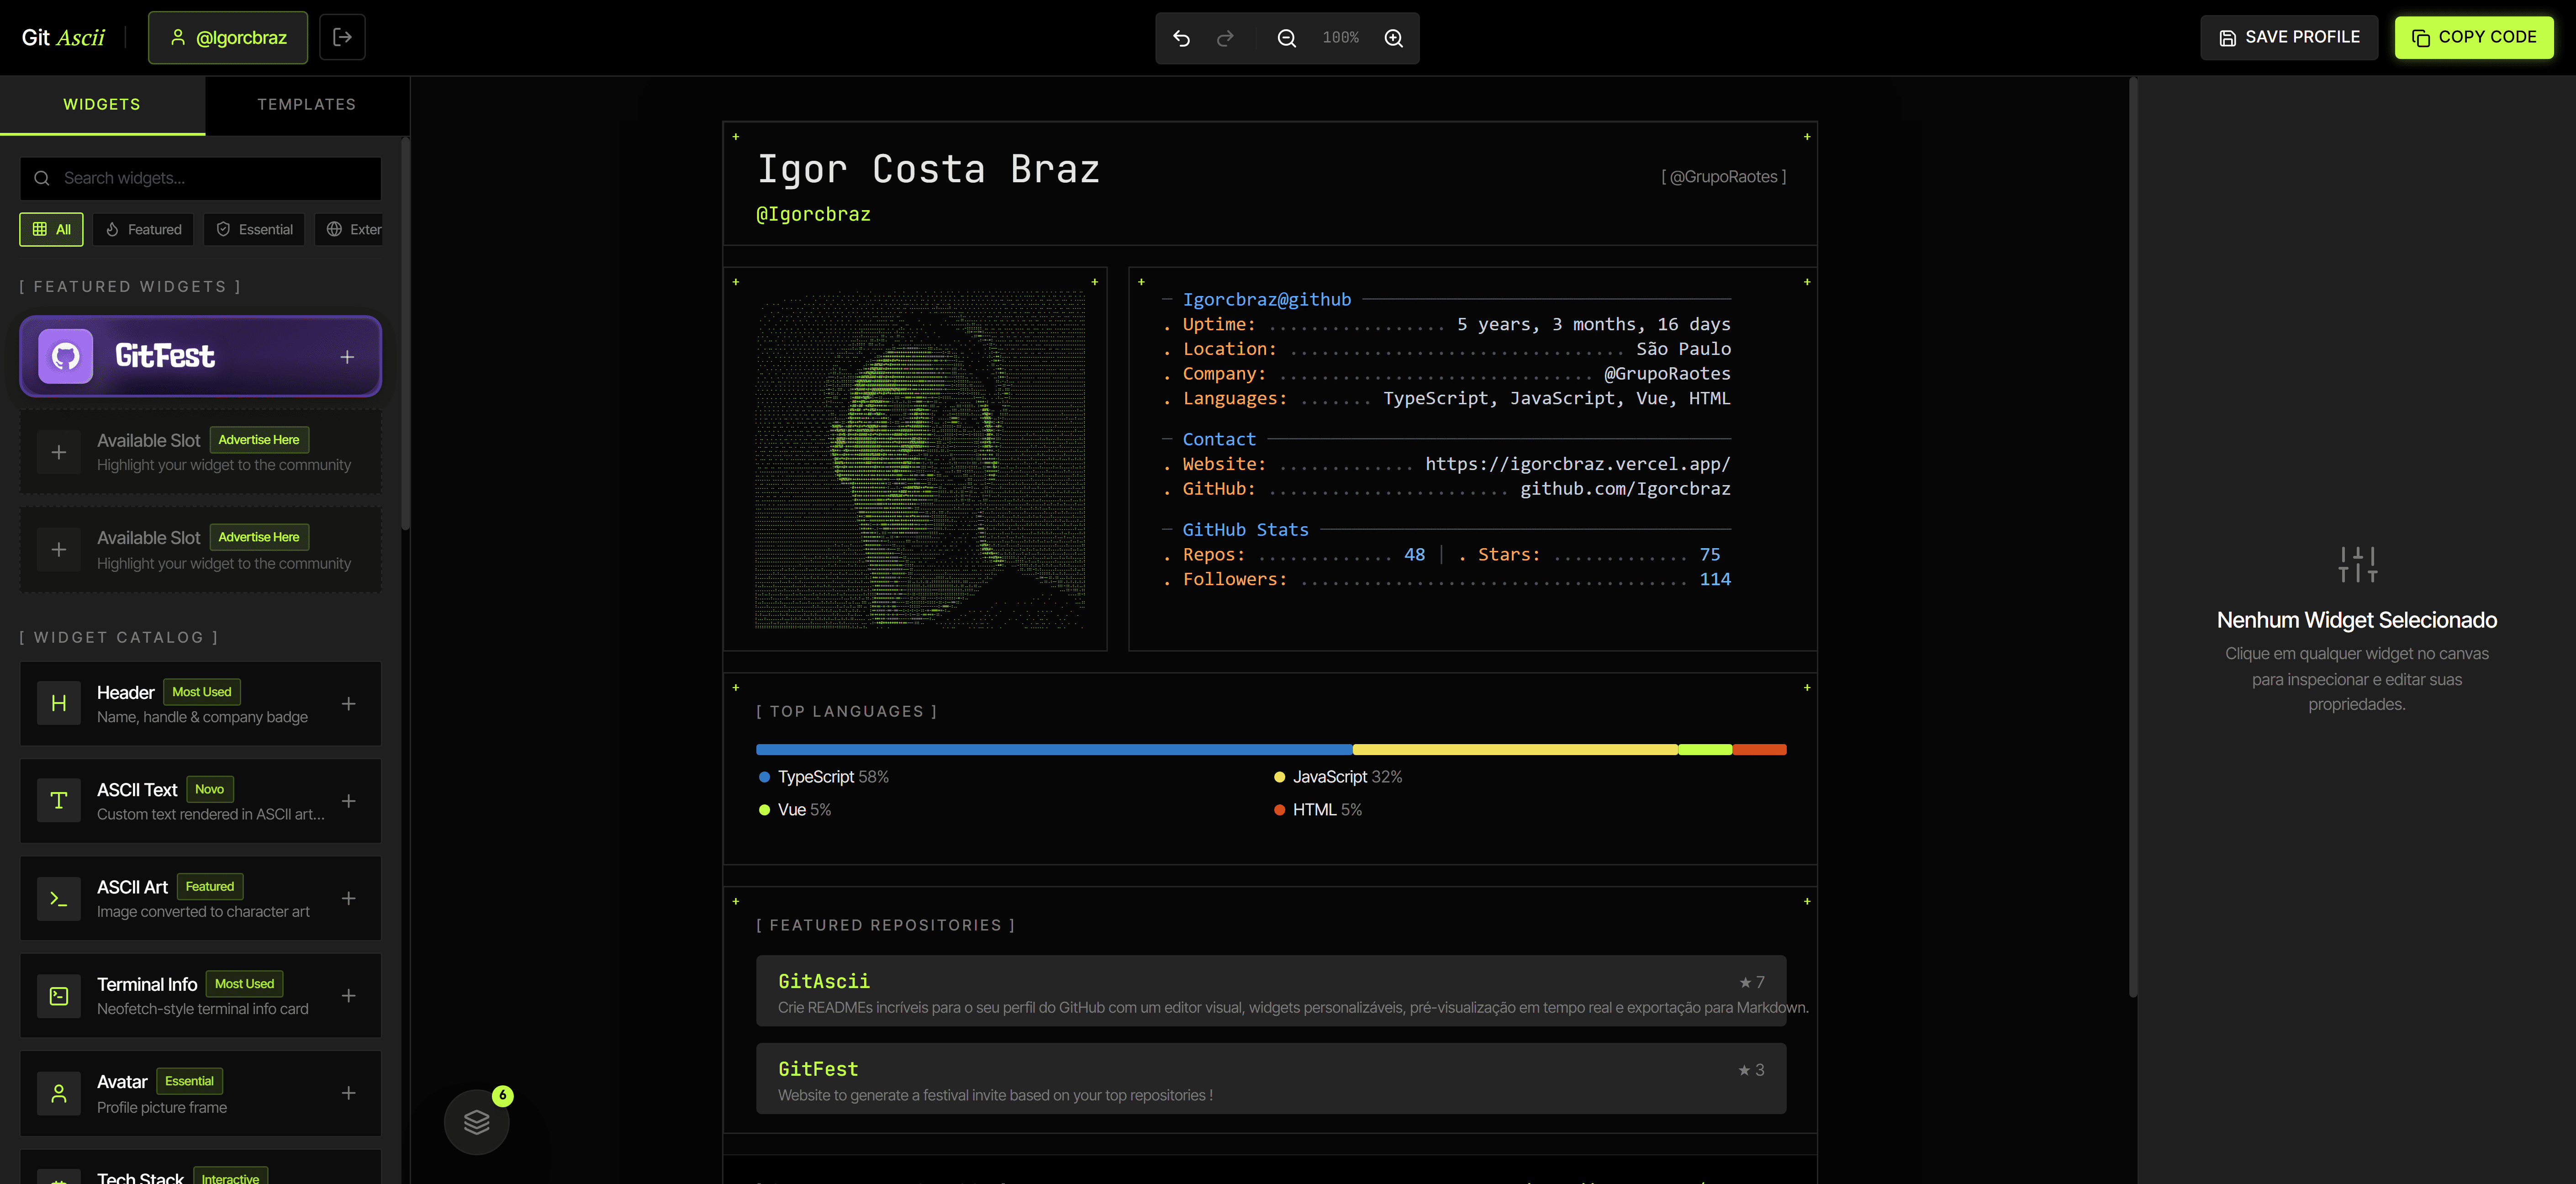Image resolution: width=2576 pixels, height=1184 pixels.
Task: Select the Featured filter chip
Action: (x=143, y=229)
